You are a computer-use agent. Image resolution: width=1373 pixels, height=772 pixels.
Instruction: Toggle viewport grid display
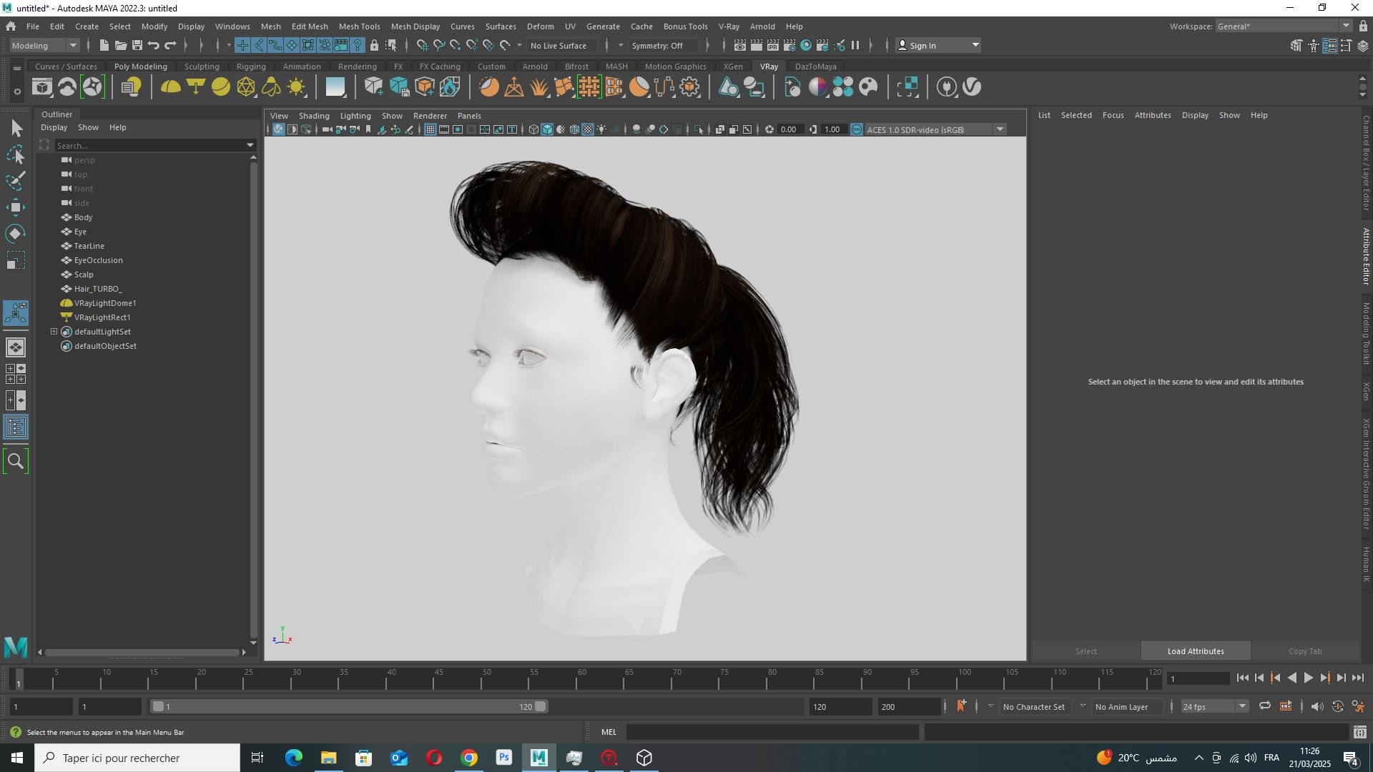coord(430,129)
